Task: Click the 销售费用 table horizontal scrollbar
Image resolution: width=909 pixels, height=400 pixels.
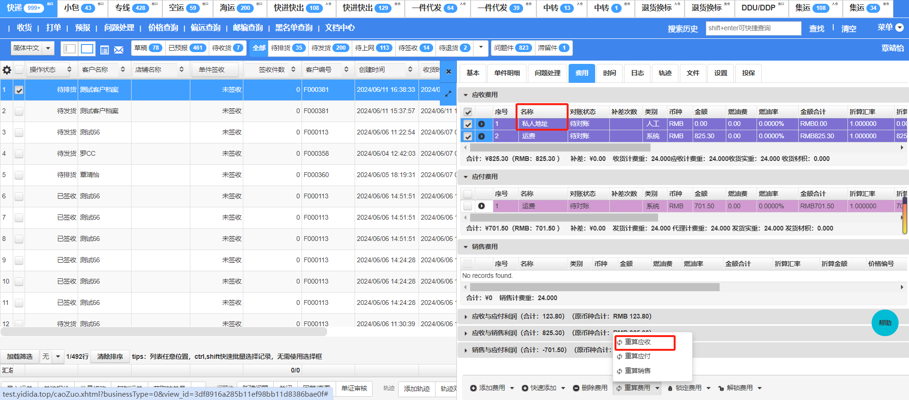Action: [595, 287]
